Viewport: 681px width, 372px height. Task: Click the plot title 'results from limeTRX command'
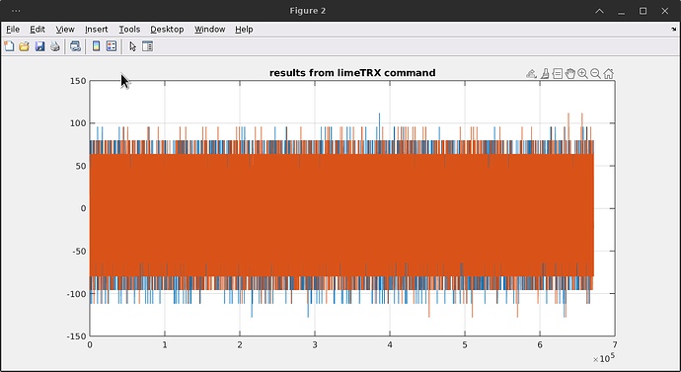pos(352,72)
